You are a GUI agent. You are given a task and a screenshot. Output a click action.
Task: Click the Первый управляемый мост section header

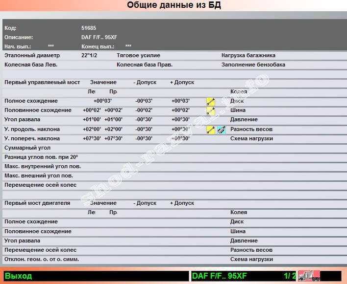click(42, 83)
